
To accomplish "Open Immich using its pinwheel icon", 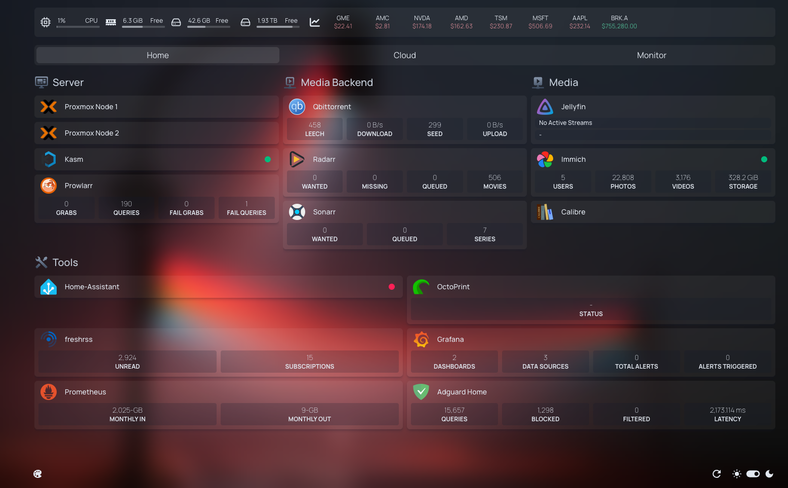I will coord(545,159).
